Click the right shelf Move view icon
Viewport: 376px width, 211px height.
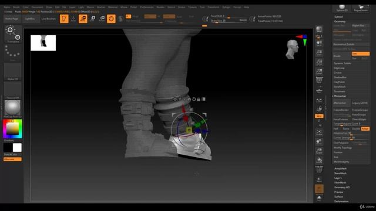319,142
